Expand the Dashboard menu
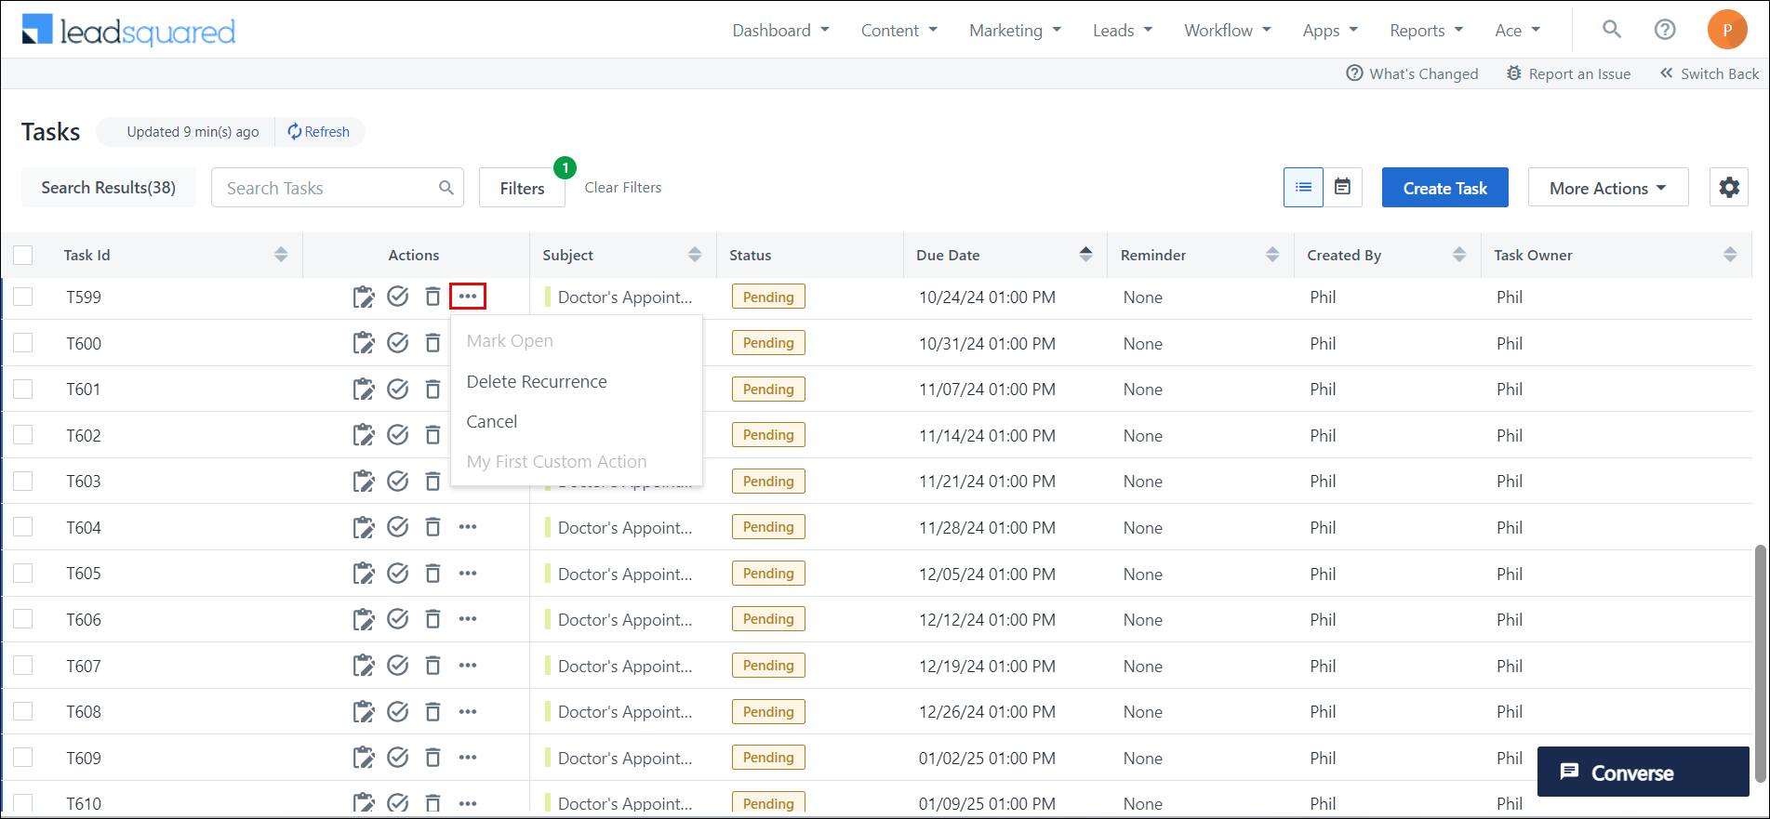Viewport: 1770px width, 819px height. click(x=780, y=31)
